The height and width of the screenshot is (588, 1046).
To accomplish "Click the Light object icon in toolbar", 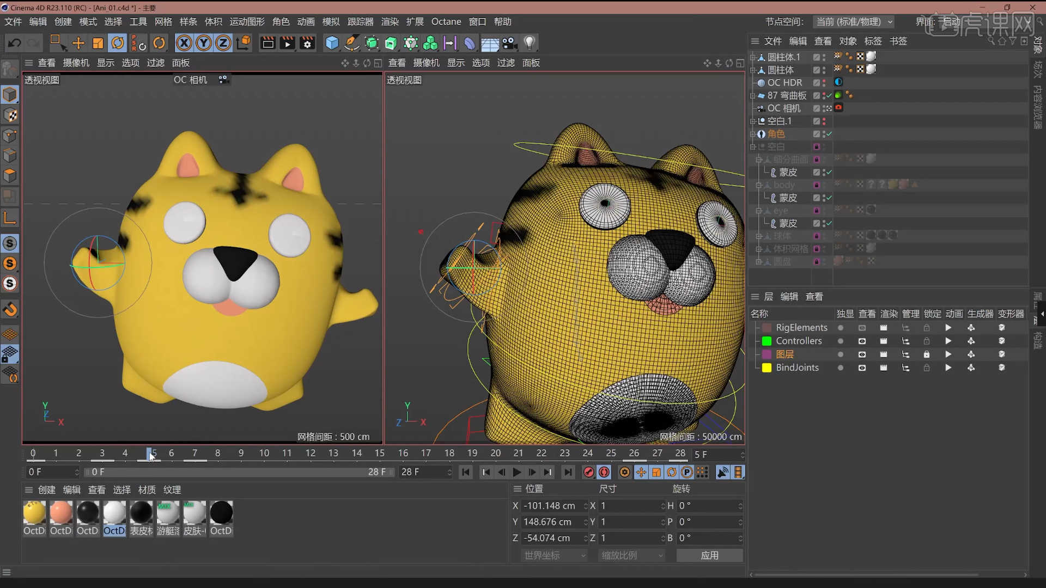I will (x=529, y=43).
